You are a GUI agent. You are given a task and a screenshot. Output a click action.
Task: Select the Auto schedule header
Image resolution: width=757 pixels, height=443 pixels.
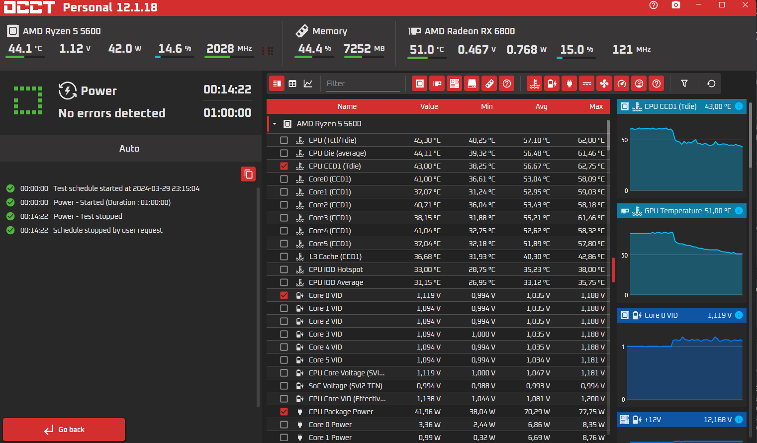coord(129,148)
